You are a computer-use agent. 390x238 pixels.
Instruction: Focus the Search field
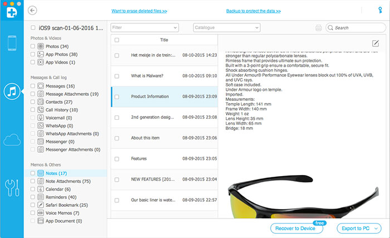355,28
